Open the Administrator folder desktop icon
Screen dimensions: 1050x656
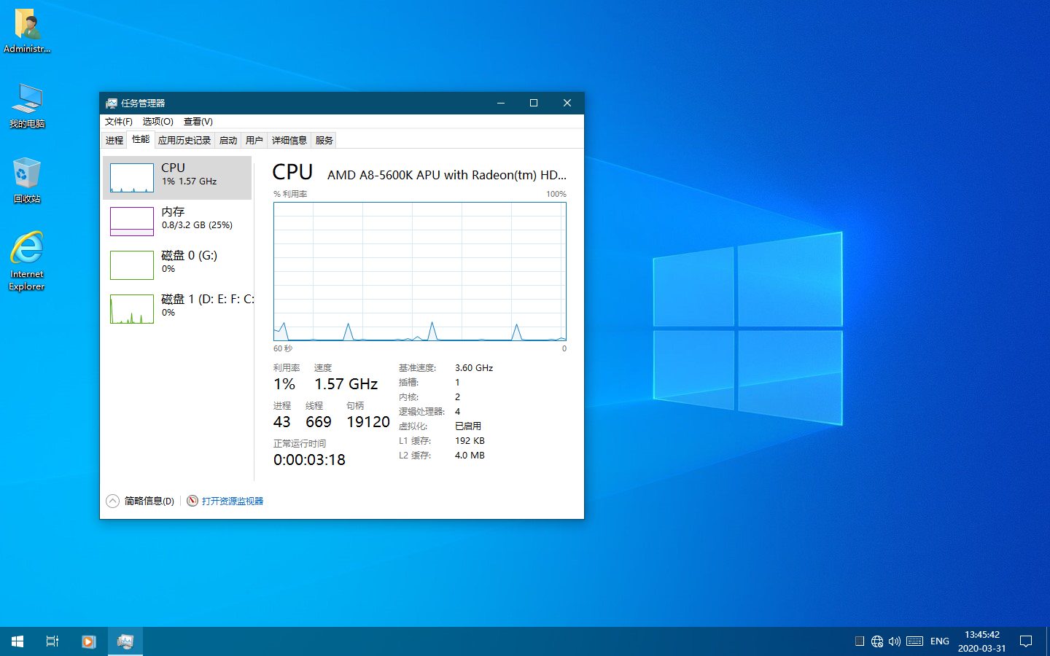27,31
